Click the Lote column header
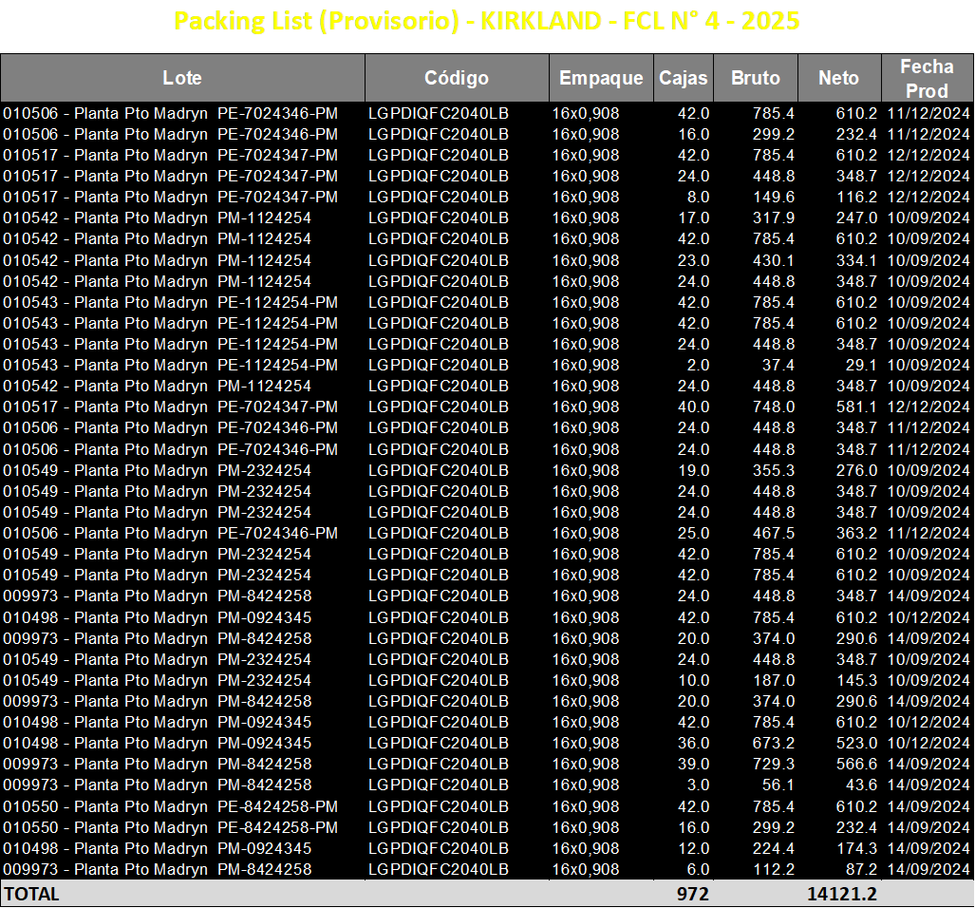The image size is (975, 908). 182,78
